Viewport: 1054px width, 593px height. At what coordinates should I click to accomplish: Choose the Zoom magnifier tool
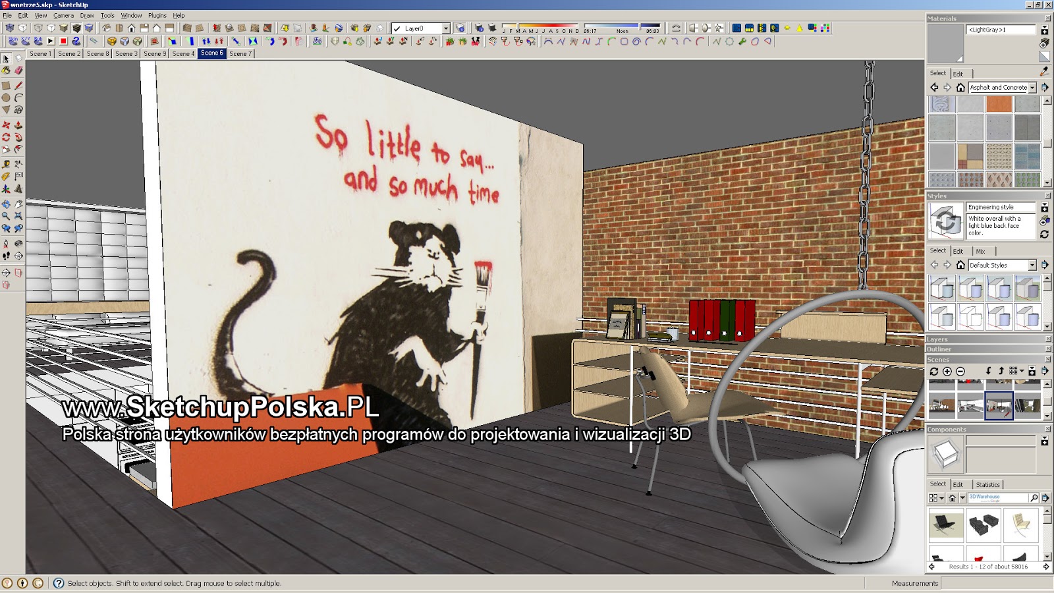pos(6,216)
